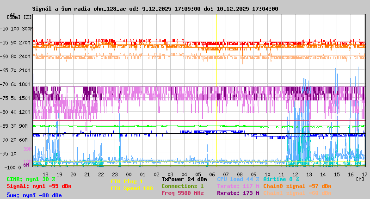Select the blue 'Šum: nyní -88 dBm' legend entry
This screenshot has width=370, height=199.
click(x=34, y=195)
